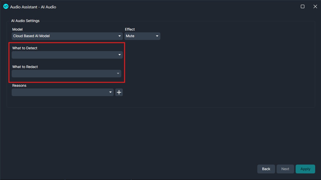Viewport: 321px width, 180px height.
Task: Click the 'Audio Assistant - AI Audio' title
Action: (33, 7)
